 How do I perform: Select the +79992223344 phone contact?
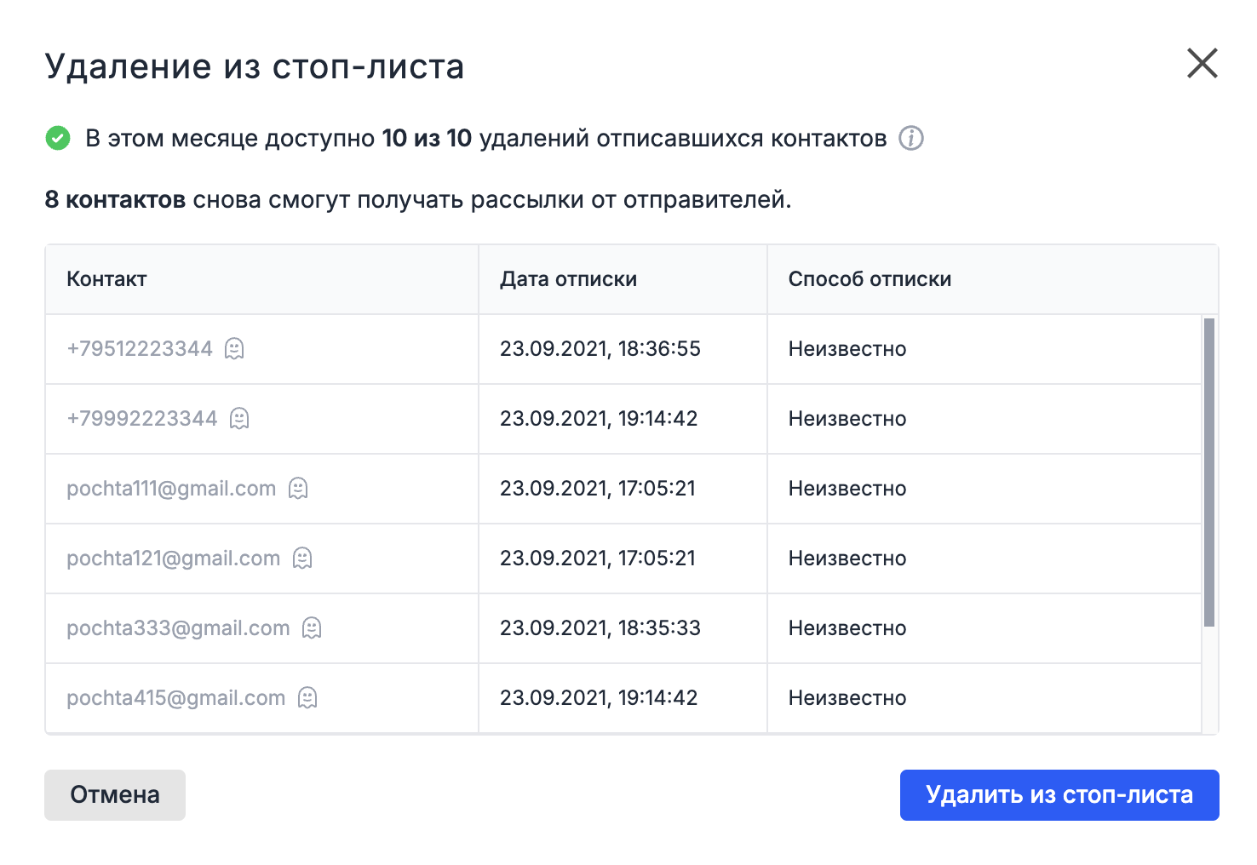142,418
